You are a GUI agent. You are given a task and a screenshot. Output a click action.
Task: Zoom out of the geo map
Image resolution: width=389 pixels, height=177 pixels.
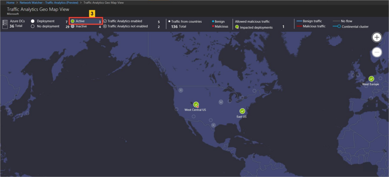click(376, 52)
